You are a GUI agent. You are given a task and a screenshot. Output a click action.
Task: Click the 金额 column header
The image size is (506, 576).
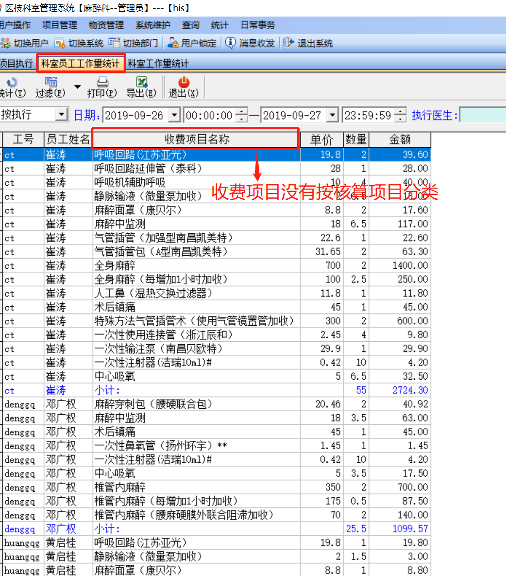tap(400, 140)
